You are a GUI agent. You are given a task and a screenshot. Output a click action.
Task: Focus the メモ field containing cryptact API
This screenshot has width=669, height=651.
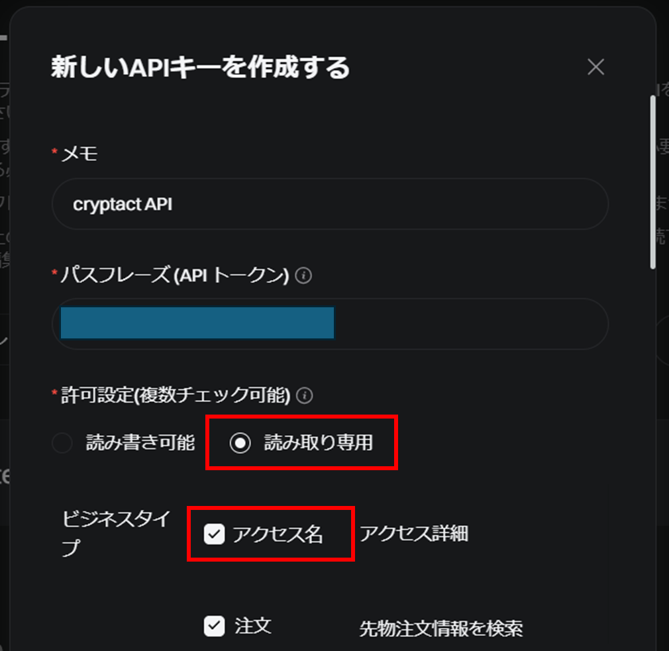pos(330,204)
